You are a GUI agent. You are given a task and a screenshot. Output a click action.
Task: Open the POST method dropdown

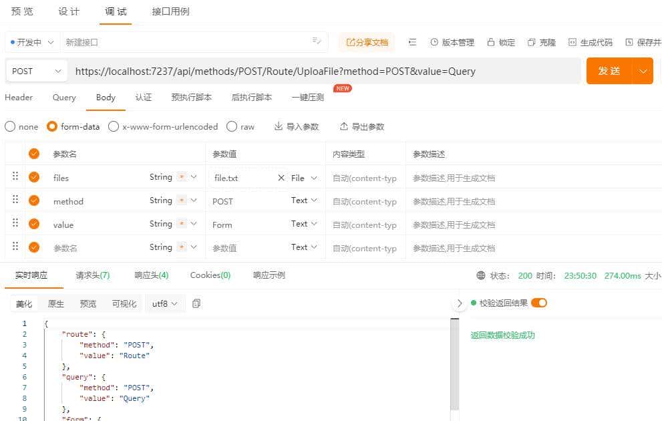click(35, 70)
